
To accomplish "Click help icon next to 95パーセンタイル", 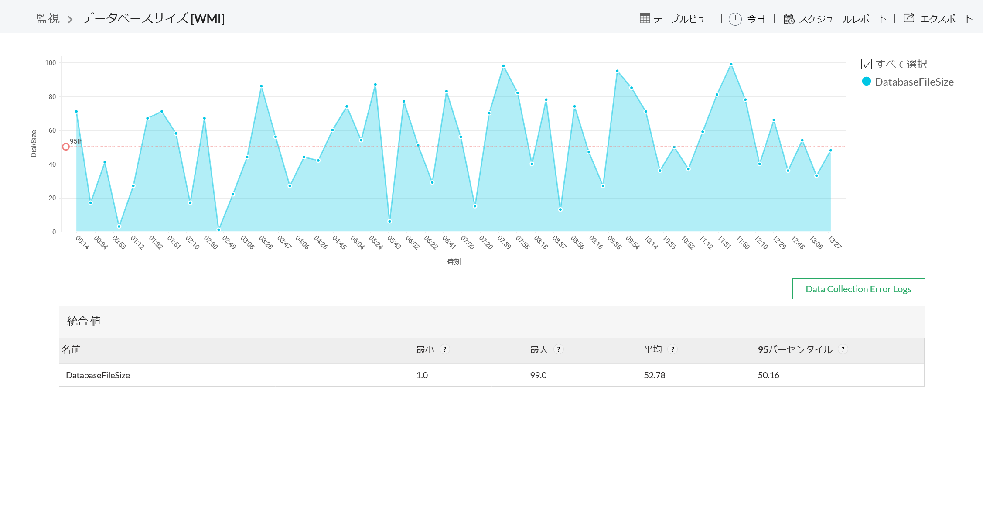I will [x=843, y=349].
